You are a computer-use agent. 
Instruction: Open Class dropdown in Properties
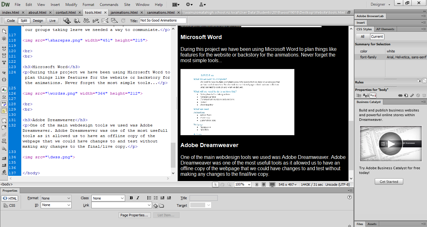(108, 198)
